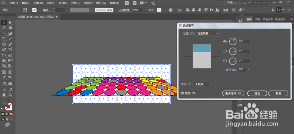Select the Direct Selection tool
294x134 pixels.
tap(11, 22)
